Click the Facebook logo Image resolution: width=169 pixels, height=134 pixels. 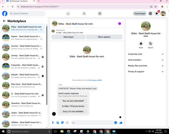click(5, 14)
